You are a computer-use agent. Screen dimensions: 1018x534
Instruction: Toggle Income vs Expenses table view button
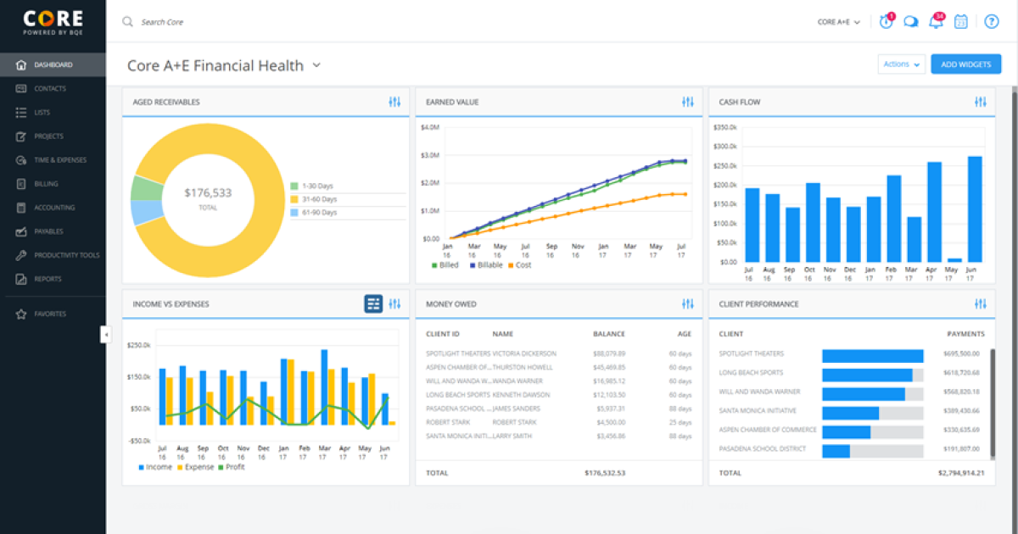click(373, 303)
